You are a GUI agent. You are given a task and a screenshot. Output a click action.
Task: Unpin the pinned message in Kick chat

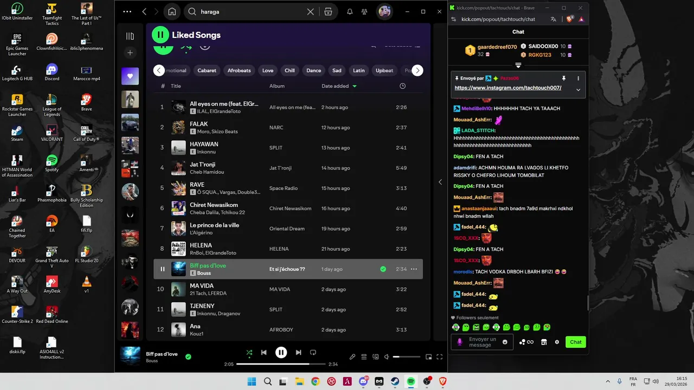[x=564, y=79]
